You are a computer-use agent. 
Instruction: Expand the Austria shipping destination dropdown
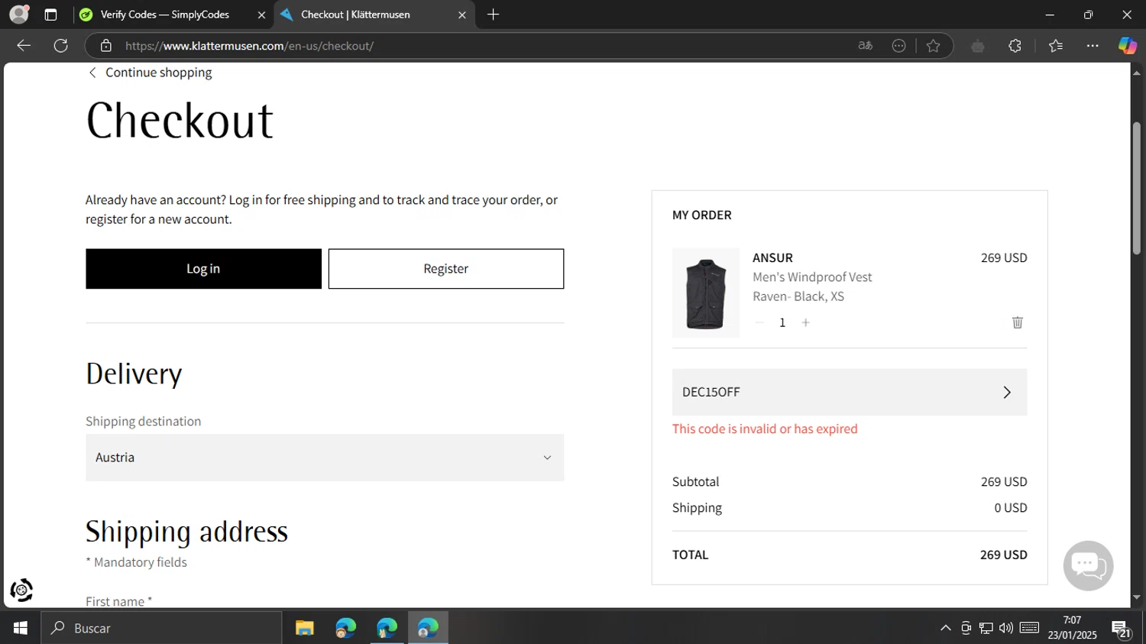325,458
